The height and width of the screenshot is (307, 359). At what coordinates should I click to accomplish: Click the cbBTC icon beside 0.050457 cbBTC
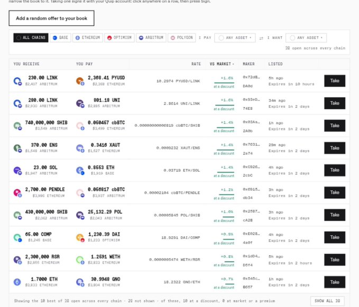80,126
